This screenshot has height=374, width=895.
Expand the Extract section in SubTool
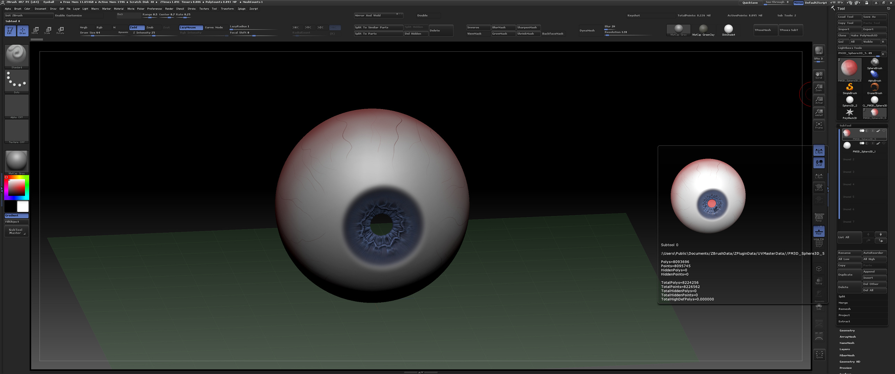point(844,321)
